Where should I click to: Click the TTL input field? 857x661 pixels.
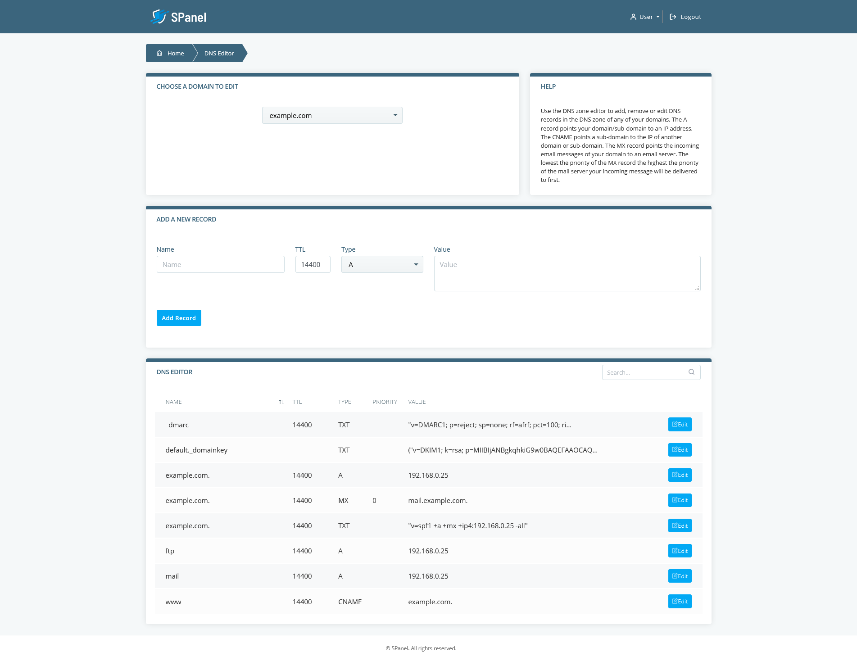tap(313, 265)
